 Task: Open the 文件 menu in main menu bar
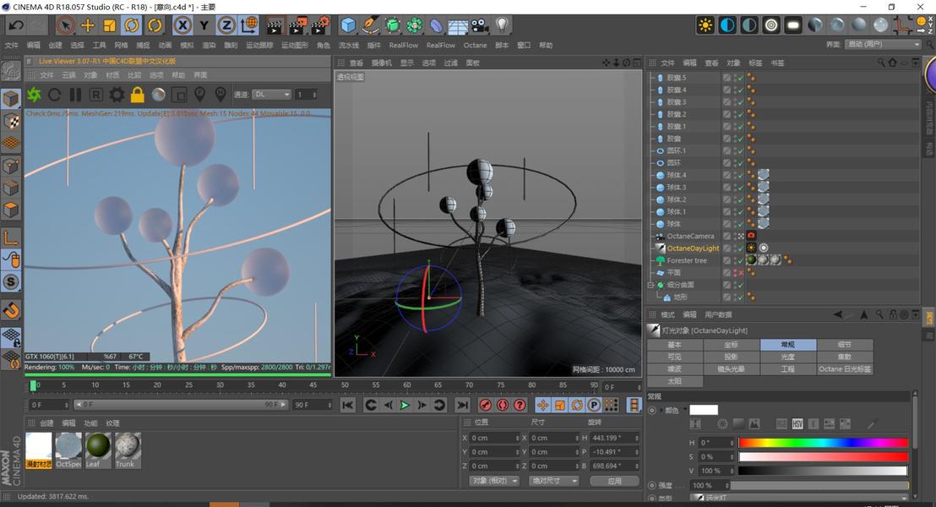11,46
